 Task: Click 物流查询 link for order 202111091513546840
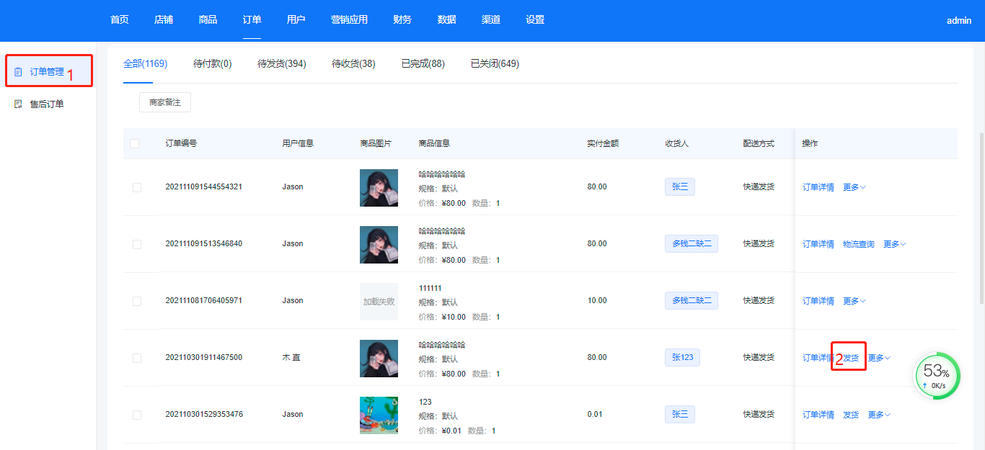click(x=858, y=245)
